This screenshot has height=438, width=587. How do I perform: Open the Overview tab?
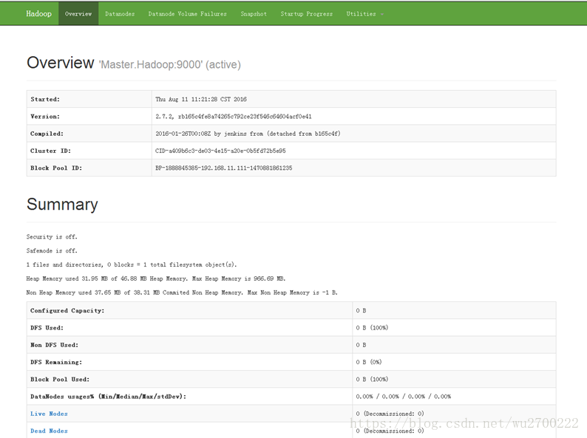pyautogui.click(x=78, y=14)
